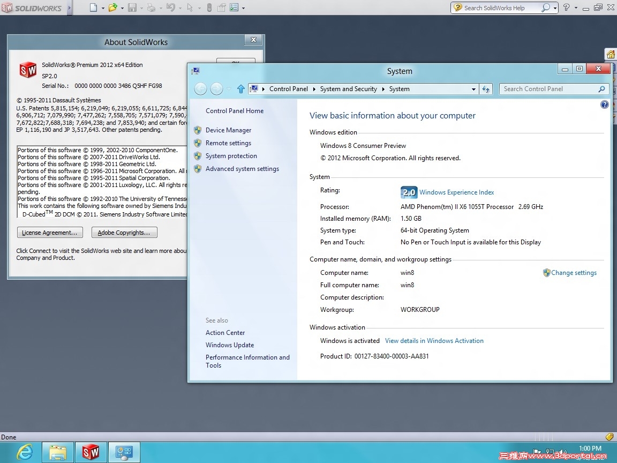Click the Rebuild traffic light icon
The height and width of the screenshot is (463, 617).
coord(209,8)
